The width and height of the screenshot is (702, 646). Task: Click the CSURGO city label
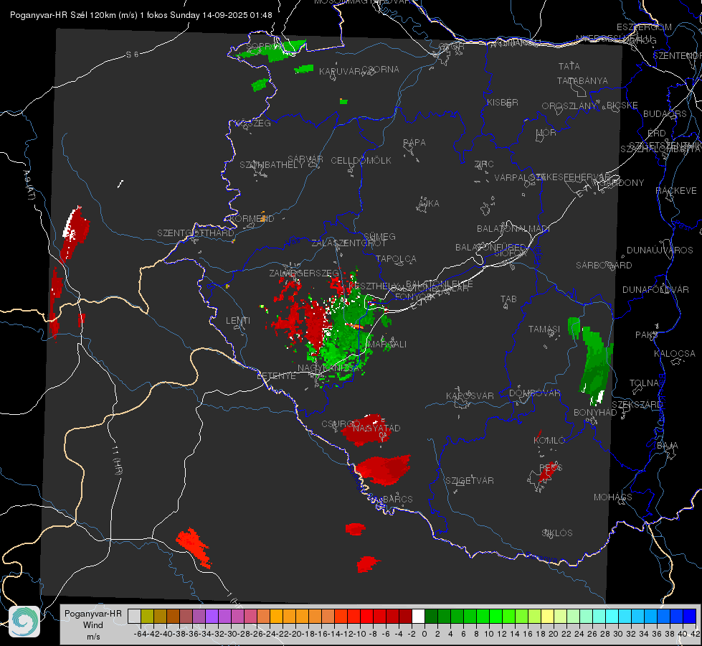pos(341,424)
